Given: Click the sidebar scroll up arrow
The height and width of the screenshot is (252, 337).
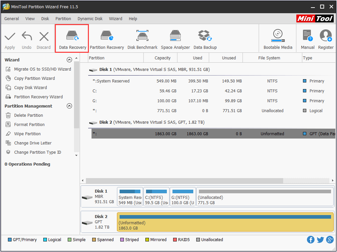Looking at the screenshot, I should [x=76, y=58].
